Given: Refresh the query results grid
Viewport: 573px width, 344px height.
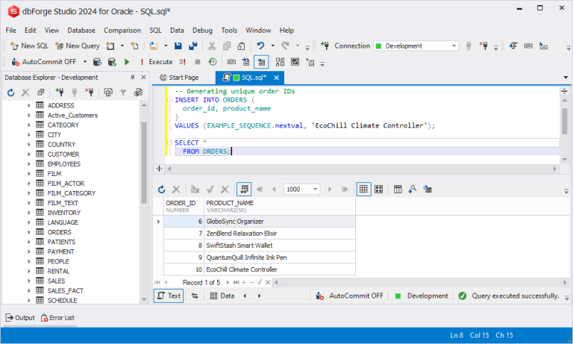Looking at the screenshot, I should pyautogui.click(x=161, y=190).
